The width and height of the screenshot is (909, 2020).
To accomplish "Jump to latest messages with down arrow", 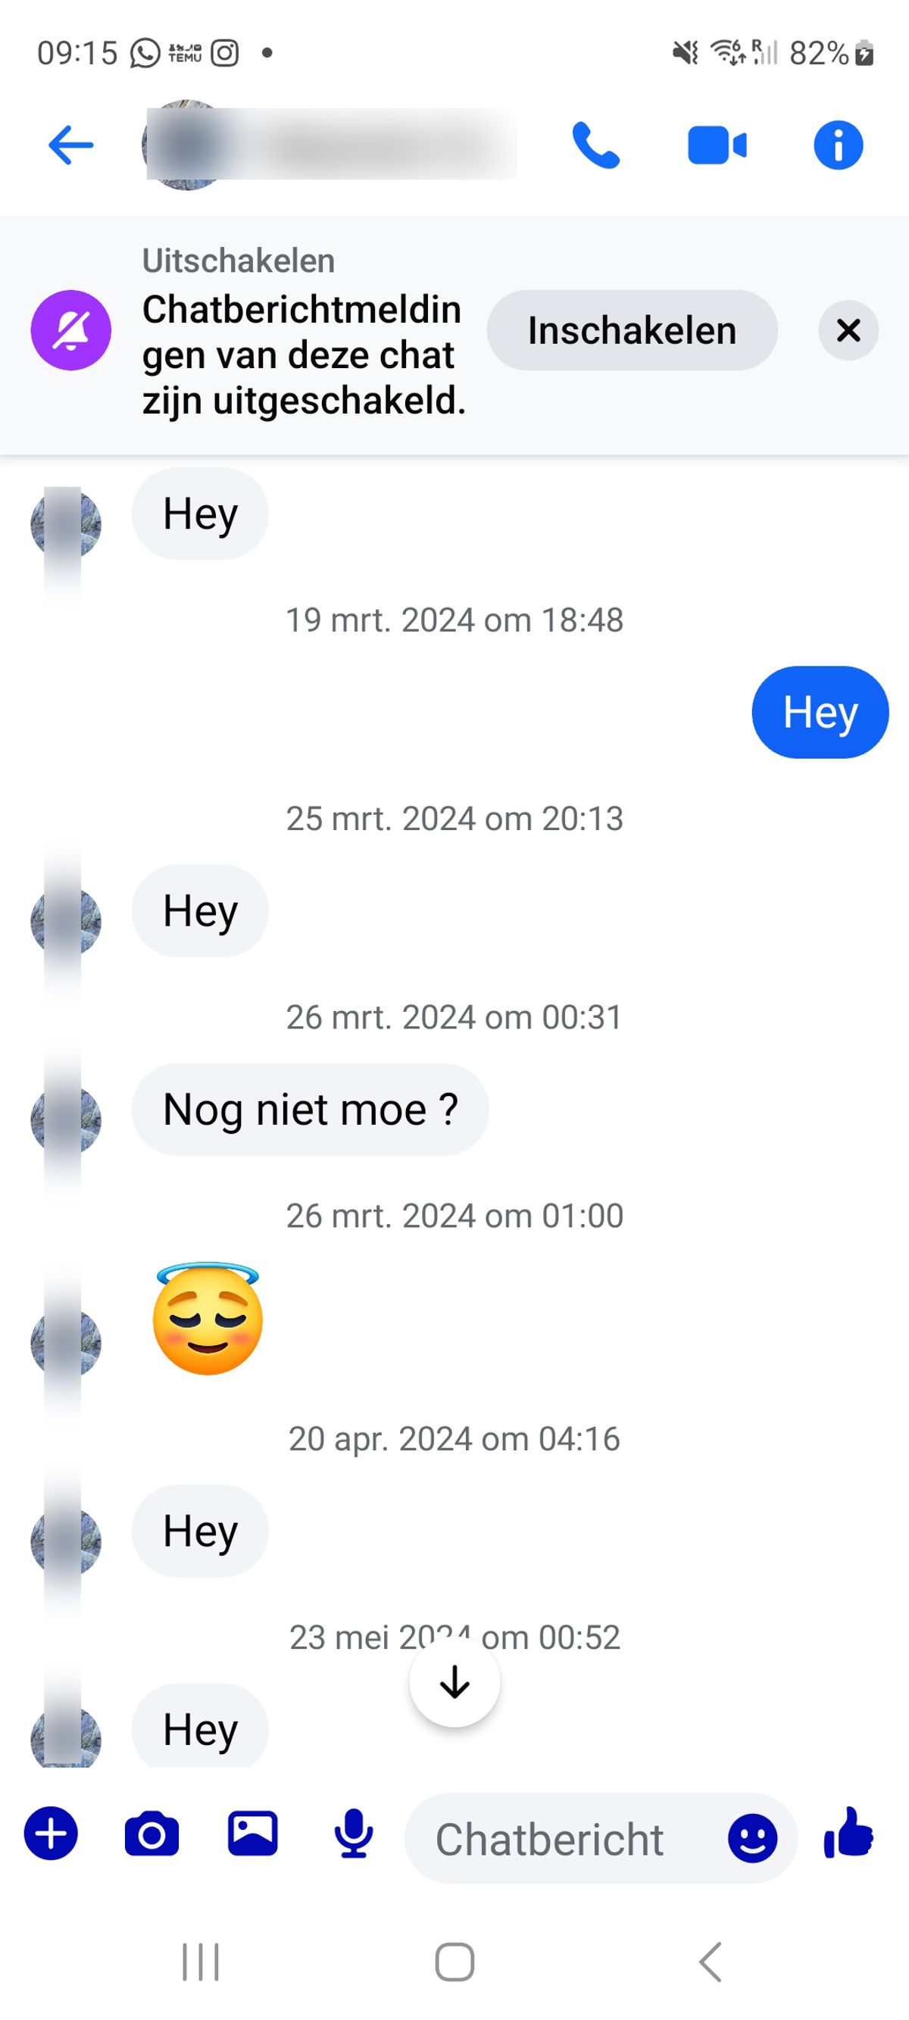I will click(455, 1682).
